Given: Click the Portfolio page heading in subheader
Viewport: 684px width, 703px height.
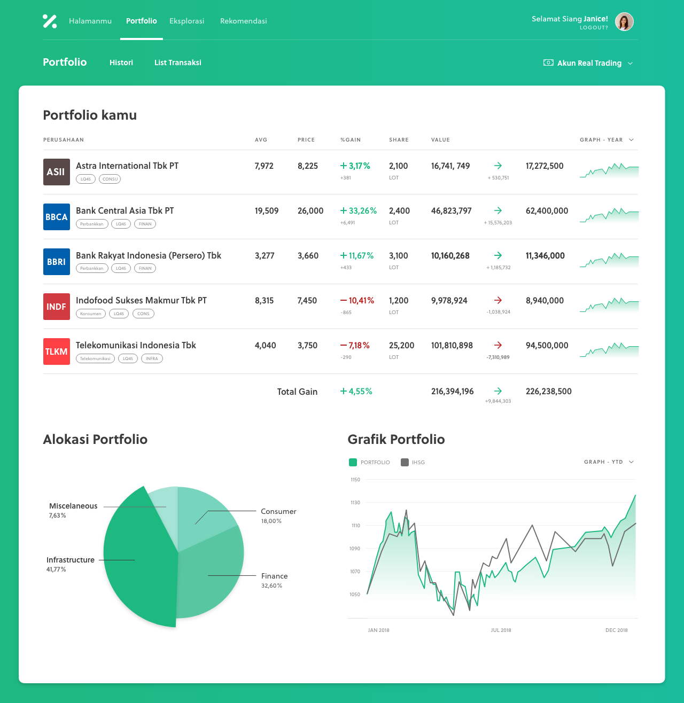Looking at the screenshot, I should (x=65, y=62).
